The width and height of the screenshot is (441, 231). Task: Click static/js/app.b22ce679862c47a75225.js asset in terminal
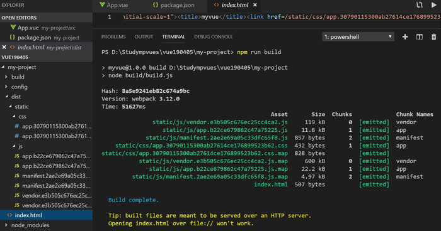click(225, 130)
